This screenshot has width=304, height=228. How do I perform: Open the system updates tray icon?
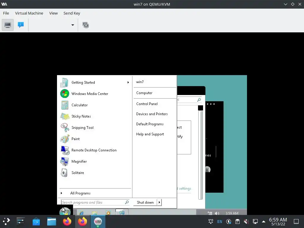coord(229,221)
